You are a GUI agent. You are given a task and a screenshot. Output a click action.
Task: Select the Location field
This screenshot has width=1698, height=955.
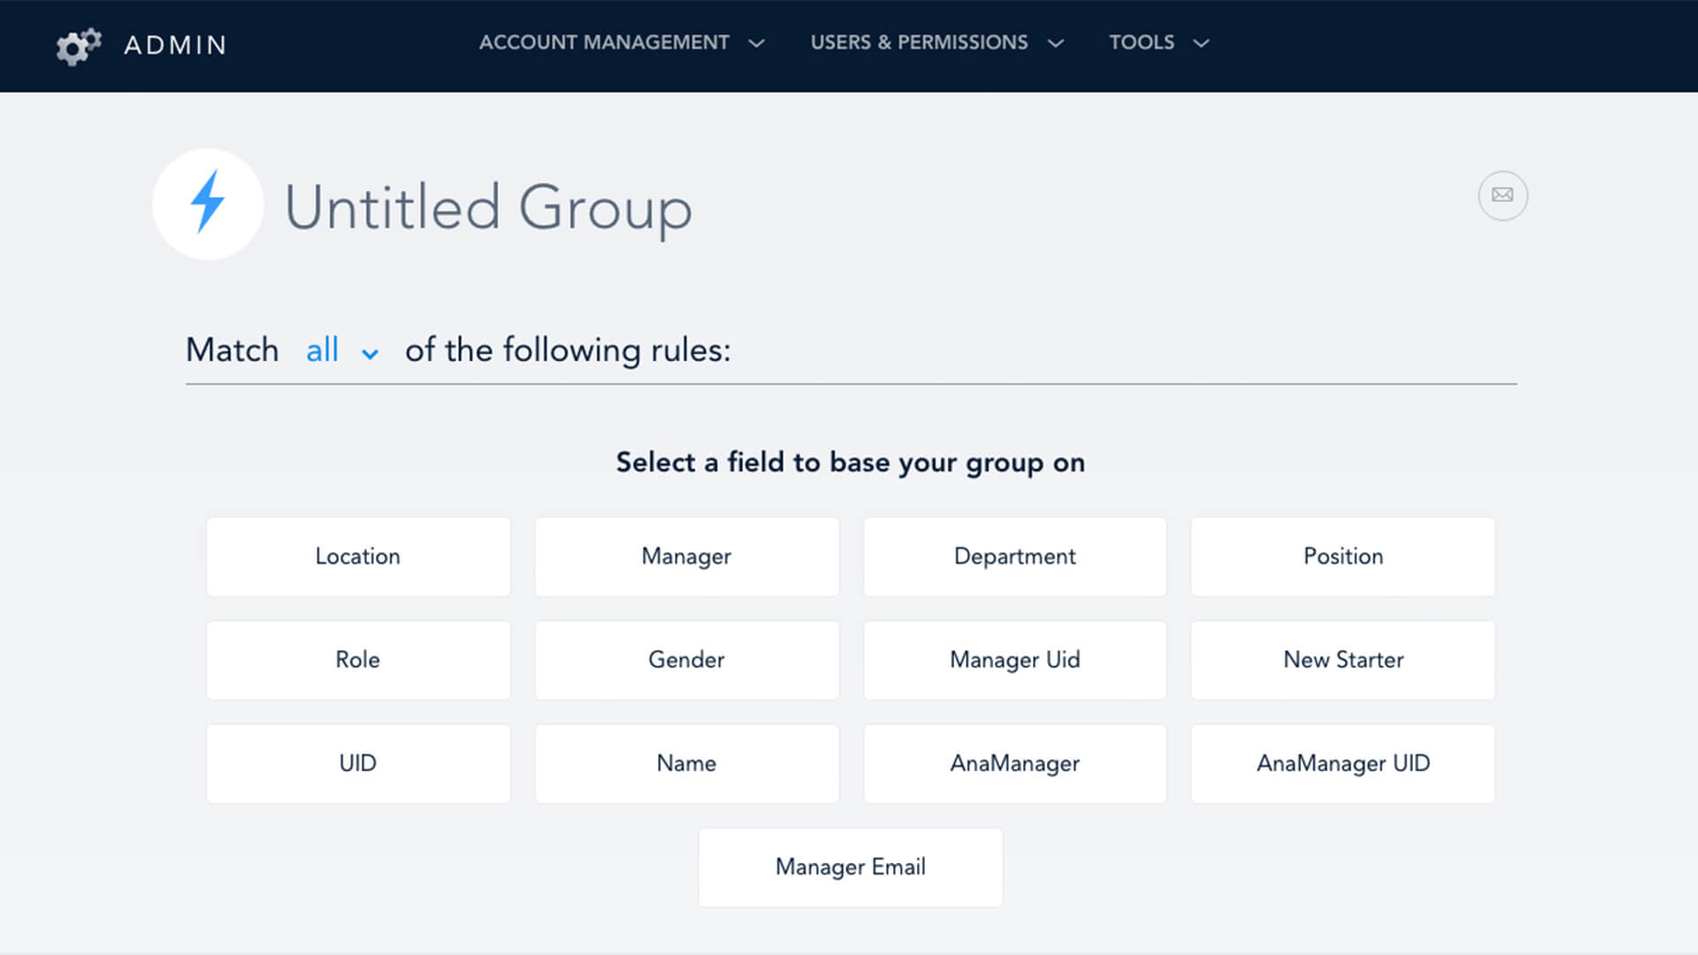click(x=358, y=556)
